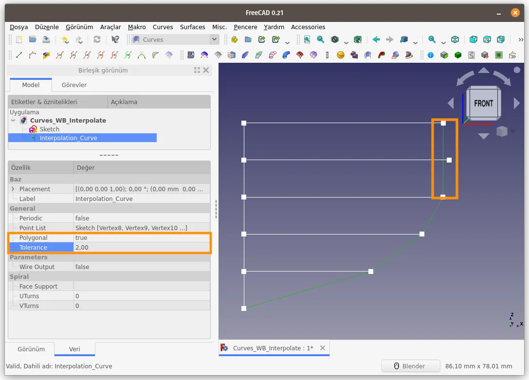The width and height of the screenshot is (529, 380).
Task: Open the dropdown arrow beside the zoom magnifier icon
Action: pos(443,42)
